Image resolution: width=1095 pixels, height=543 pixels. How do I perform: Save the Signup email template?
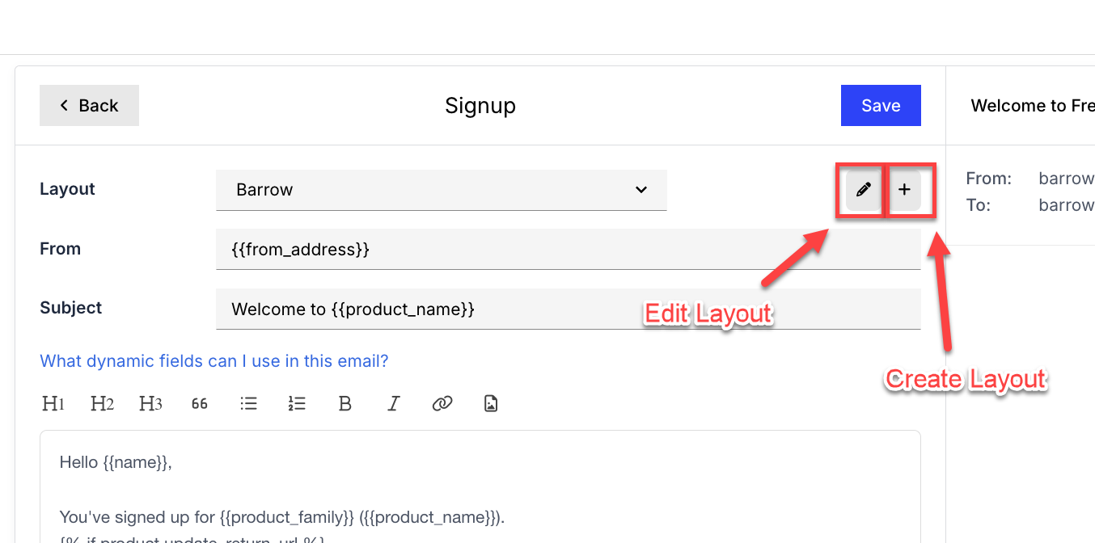pos(881,106)
